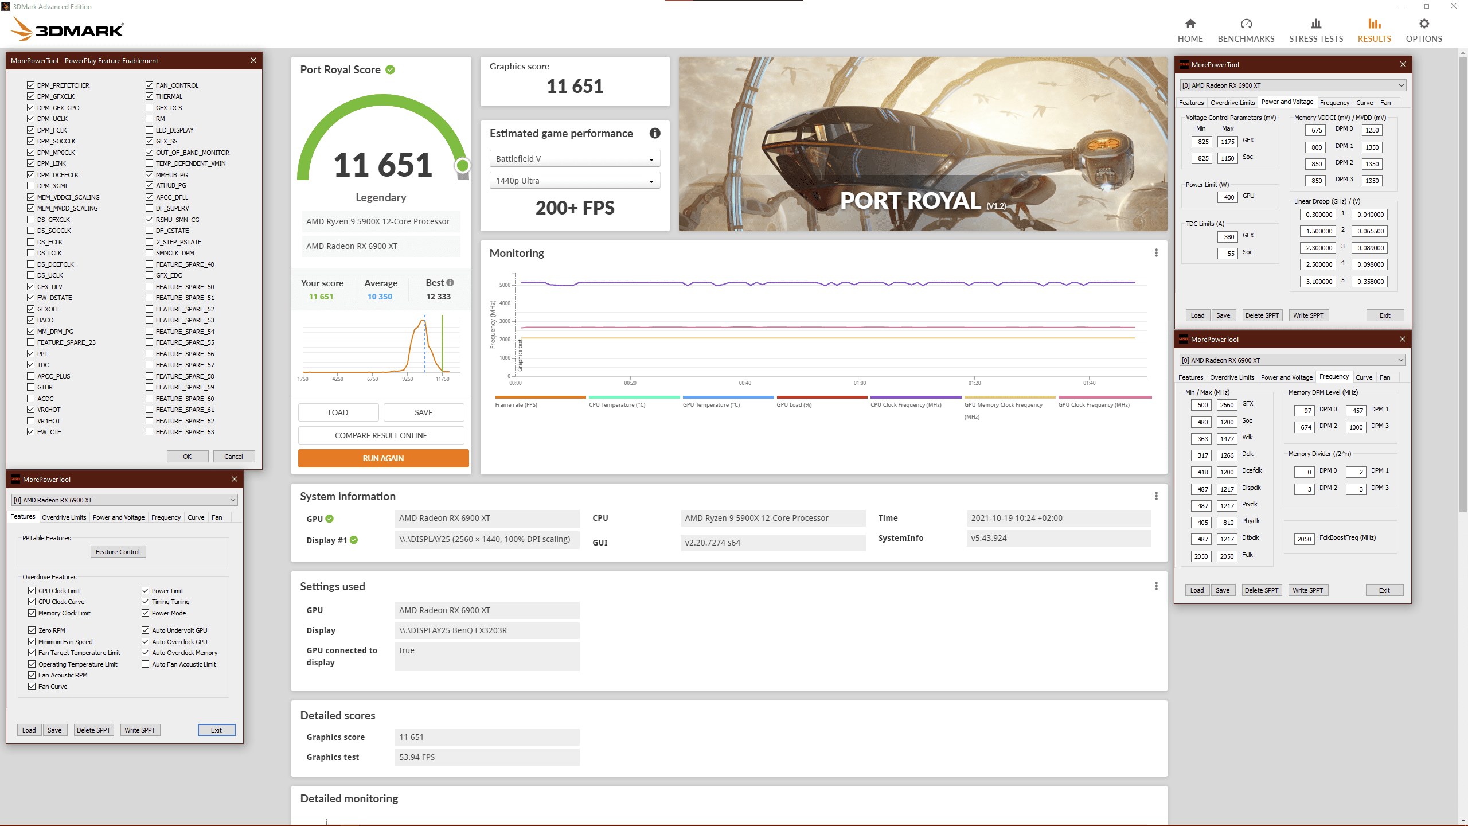Click the score gauge indicator knob
This screenshot has width=1468, height=826.
click(x=462, y=166)
